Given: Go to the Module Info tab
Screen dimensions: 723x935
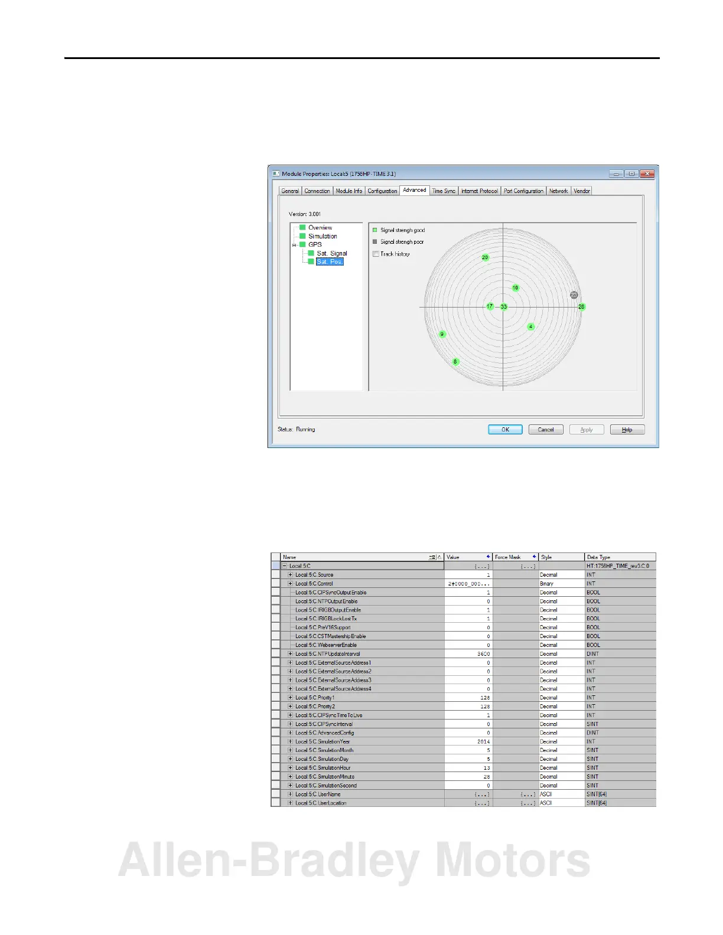Looking at the screenshot, I should [x=349, y=191].
